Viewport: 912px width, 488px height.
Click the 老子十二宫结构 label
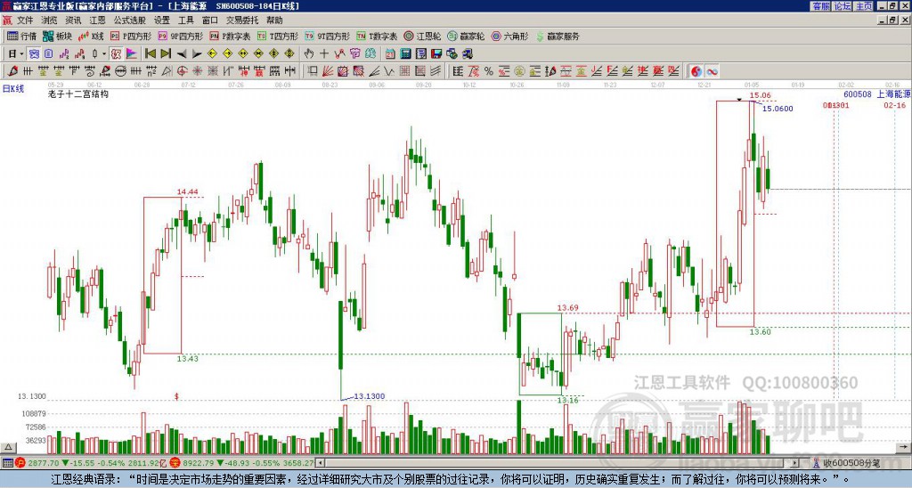tap(78, 94)
